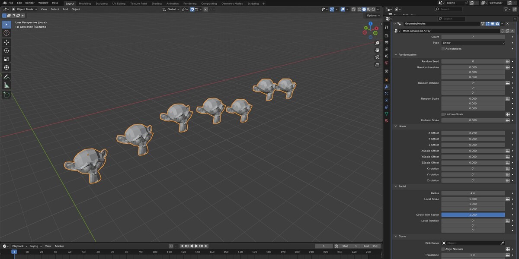Switch orthographic/perspective with the grid icon
The width and height of the screenshot is (519, 259).
(x=377, y=65)
